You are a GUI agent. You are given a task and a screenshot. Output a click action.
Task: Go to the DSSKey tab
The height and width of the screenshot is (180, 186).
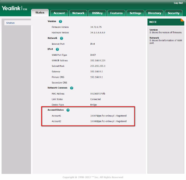(97, 13)
